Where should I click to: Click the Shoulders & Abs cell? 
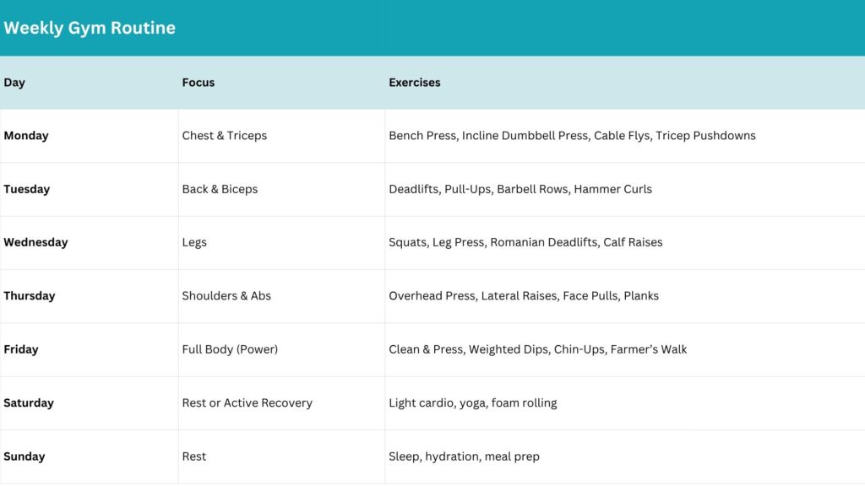point(226,296)
